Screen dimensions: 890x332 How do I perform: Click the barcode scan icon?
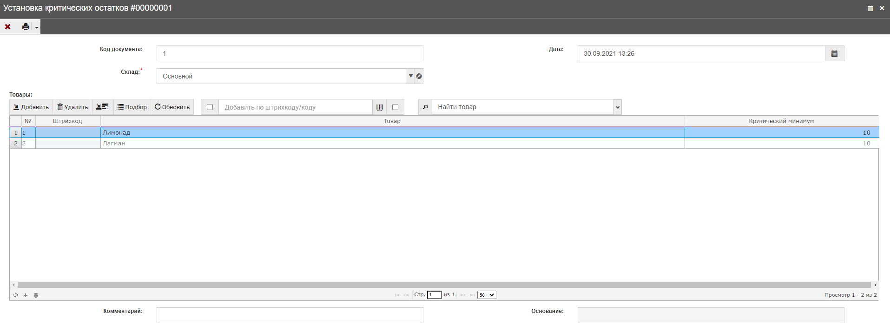(x=380, y=107)
